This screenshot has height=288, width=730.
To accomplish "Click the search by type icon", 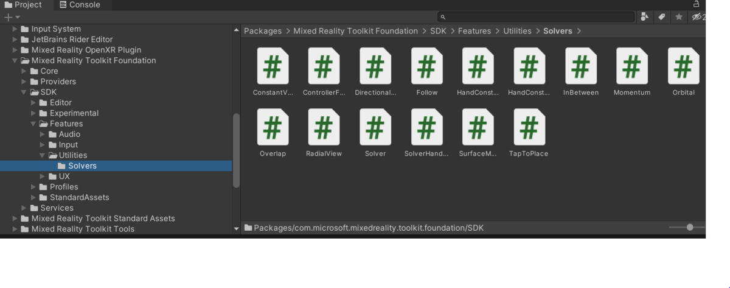I will tap(645, 17).
